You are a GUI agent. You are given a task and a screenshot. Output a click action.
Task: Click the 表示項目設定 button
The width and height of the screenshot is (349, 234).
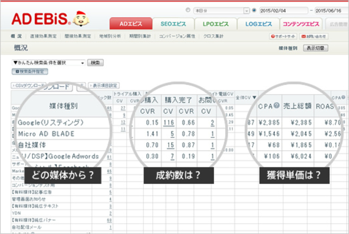click(104, 86)
